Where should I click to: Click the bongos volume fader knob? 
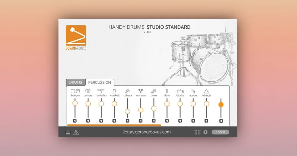point(75,103)
